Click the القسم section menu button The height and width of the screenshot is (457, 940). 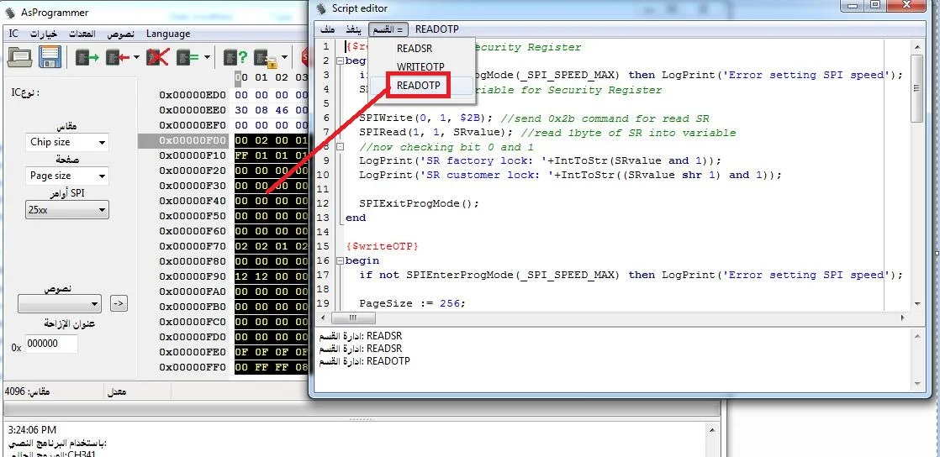[x=388, y=29]
